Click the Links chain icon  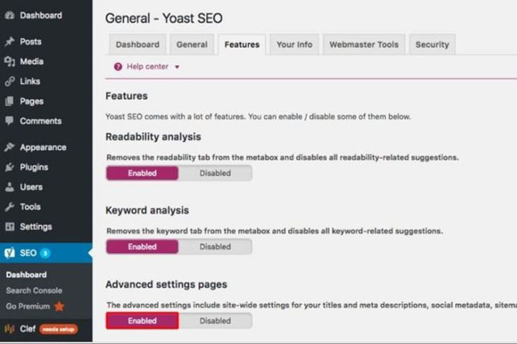(x=9, y=81)
